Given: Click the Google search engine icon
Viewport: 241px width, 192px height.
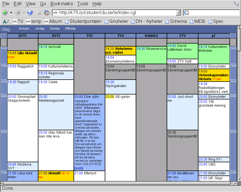Looking at the screenshot, I should coord(187,13).
